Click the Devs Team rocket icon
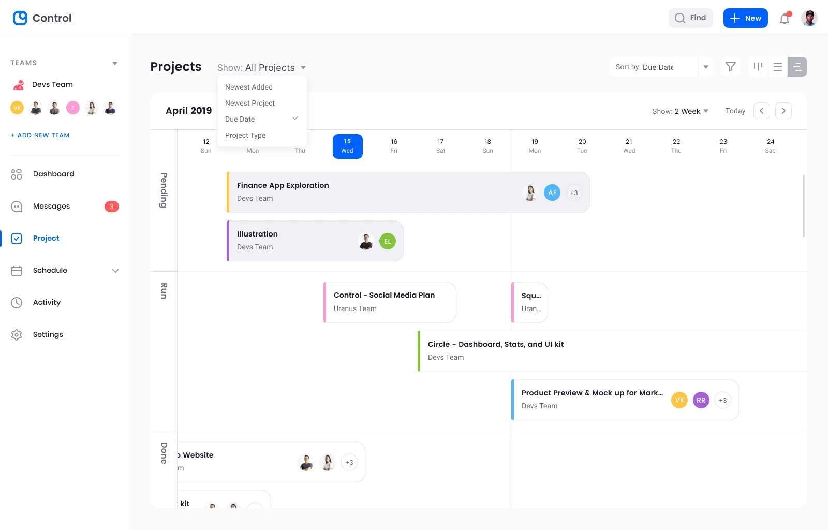Image resolution: width=828 pixels, height=530 pixels. click(x=18, y=84)
